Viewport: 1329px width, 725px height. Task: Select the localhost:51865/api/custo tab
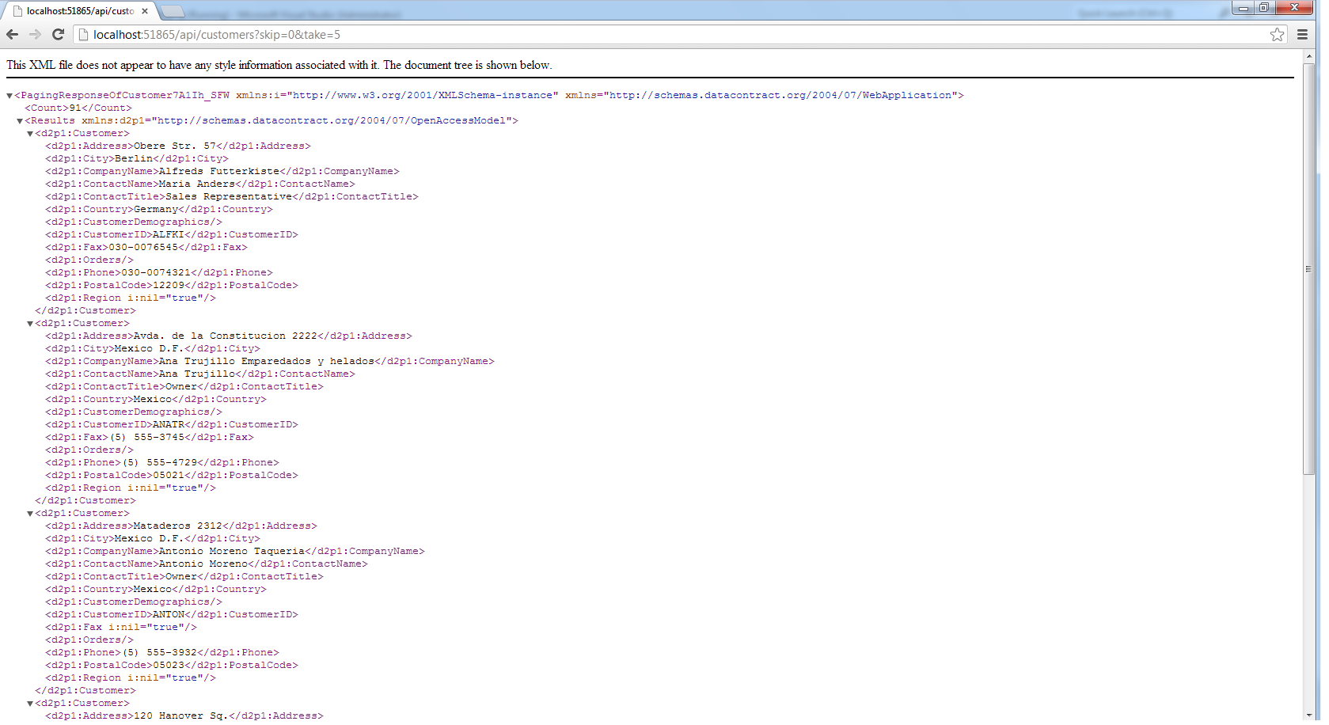(80, 11)
